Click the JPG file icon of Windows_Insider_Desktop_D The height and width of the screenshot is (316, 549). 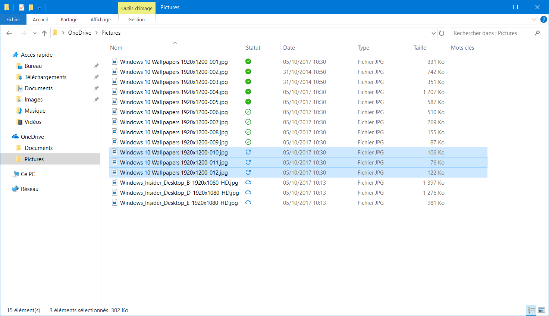click(115, 193)
